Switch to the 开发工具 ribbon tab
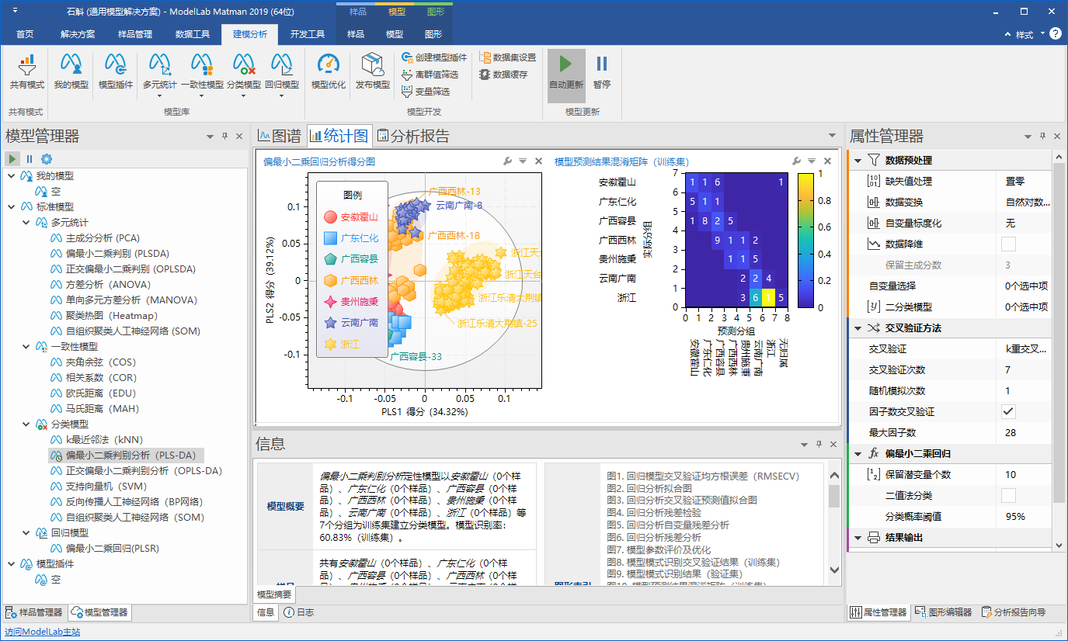The image size is (1068, 641). pos(308,34)
